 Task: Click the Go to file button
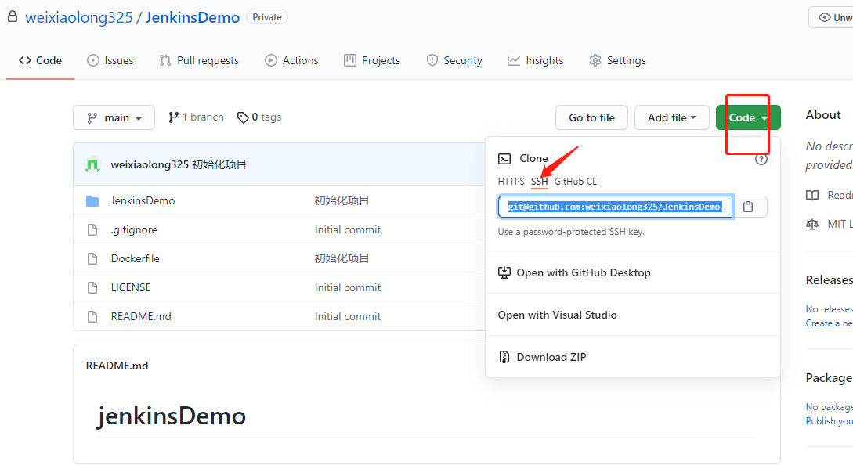coord(591,117)
